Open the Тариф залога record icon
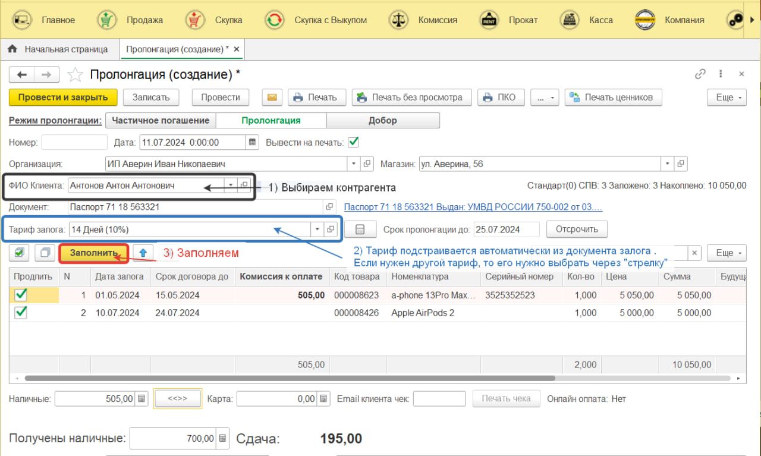 tap(330, 229)
